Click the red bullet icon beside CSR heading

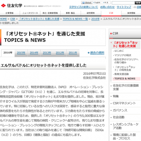[111, 34]
